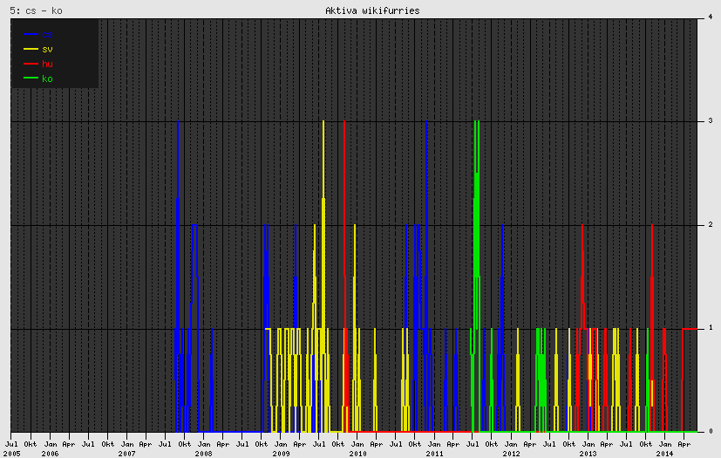
Task: Click the y-axis value 2
Action: coord(711,224)
